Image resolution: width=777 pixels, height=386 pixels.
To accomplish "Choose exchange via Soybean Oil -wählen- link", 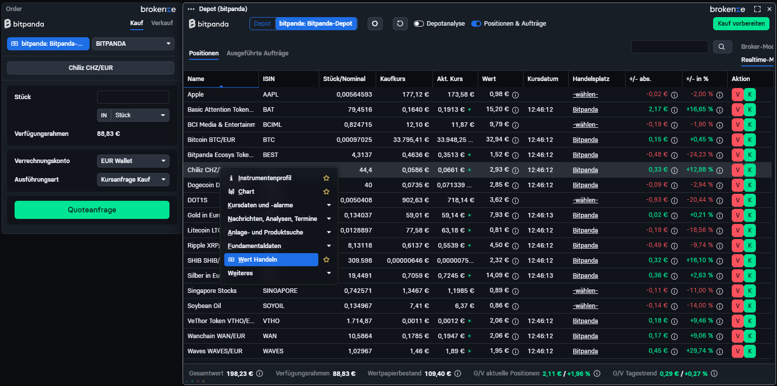I will [585, 306].
